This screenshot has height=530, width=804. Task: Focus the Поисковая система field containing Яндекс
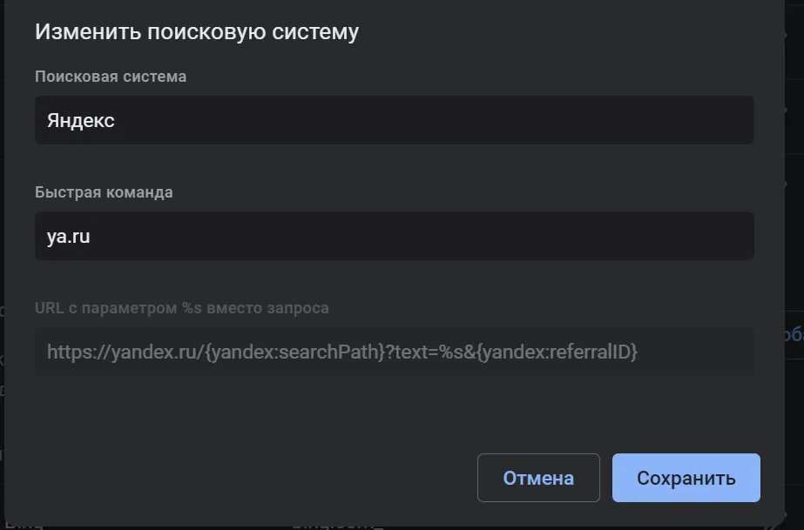coord(395,120)
